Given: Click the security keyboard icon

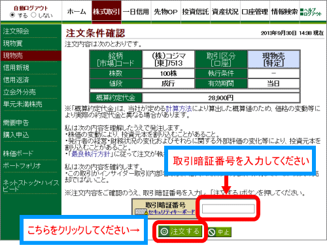Looking at the screenshot, I should point(141,212).
